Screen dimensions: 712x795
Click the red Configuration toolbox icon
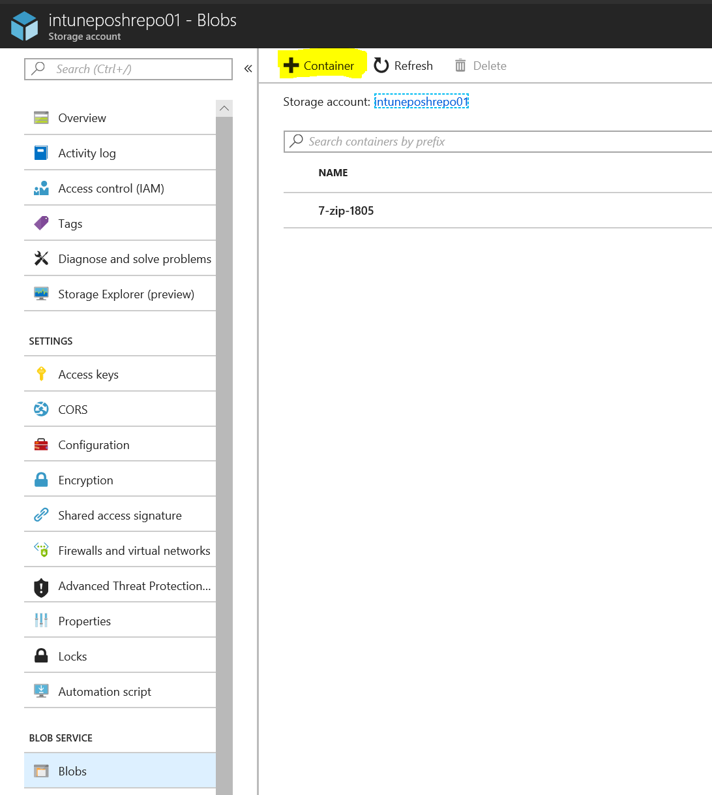pos(41,444)
